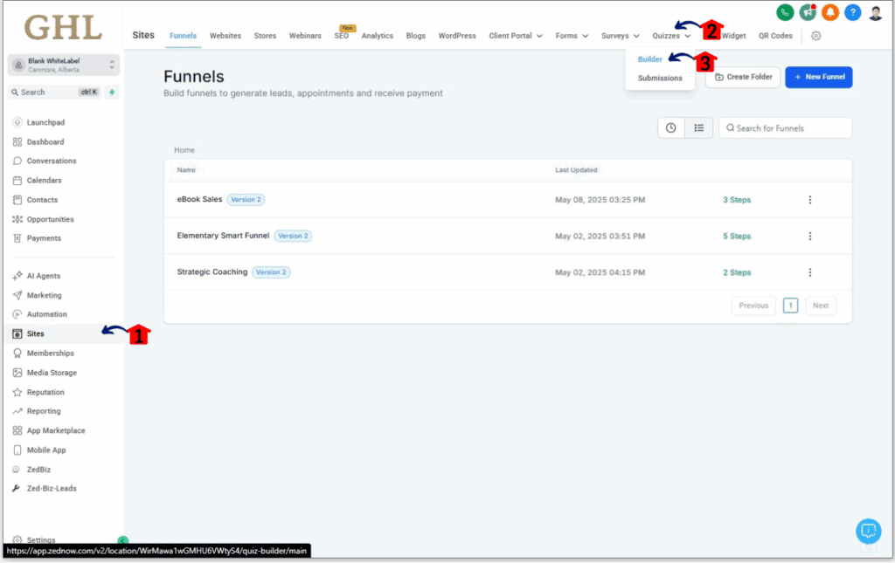This screenshot has height=563, width=895.
Task: Click the 5 Steps link
Action: 737,236
